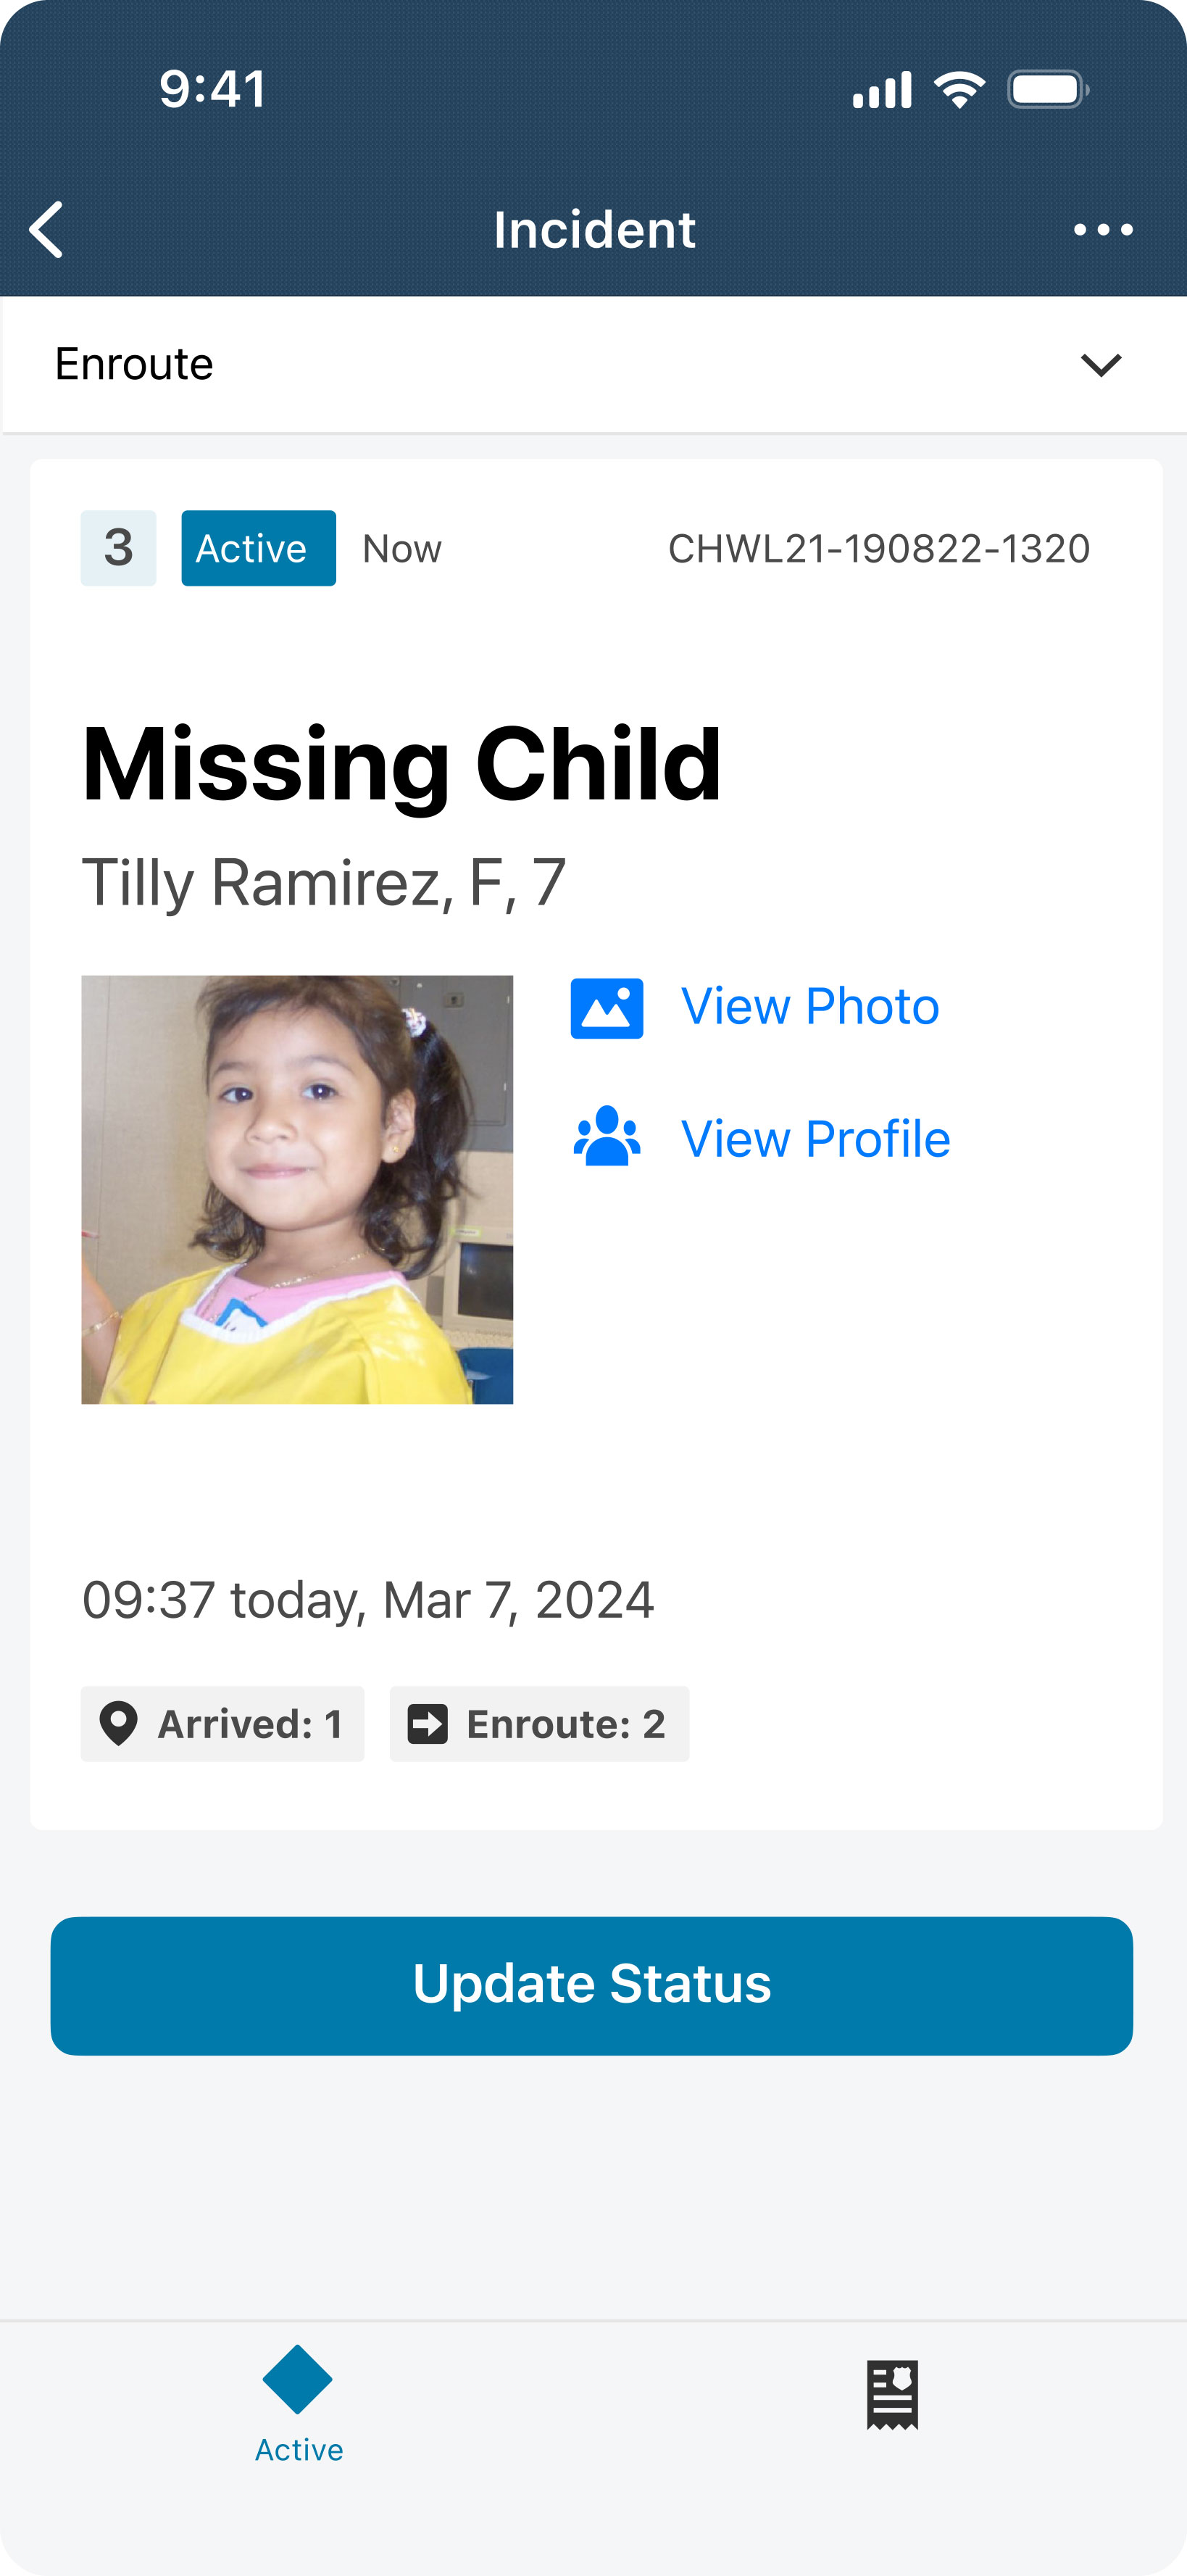Click the picture icon beside View Photo
This screenshot has height=2576, width=1187.
pyautogui.click(x=606, y=1008)
